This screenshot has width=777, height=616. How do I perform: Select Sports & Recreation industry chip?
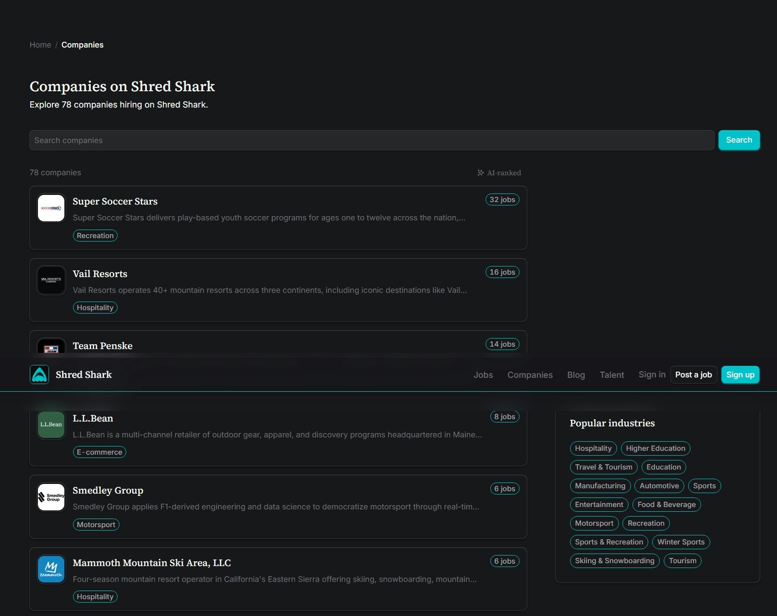(609, 542)
